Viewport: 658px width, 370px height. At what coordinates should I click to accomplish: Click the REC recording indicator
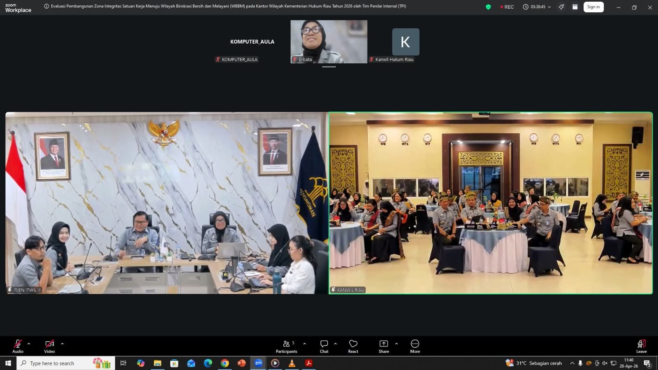coord(507,7)
